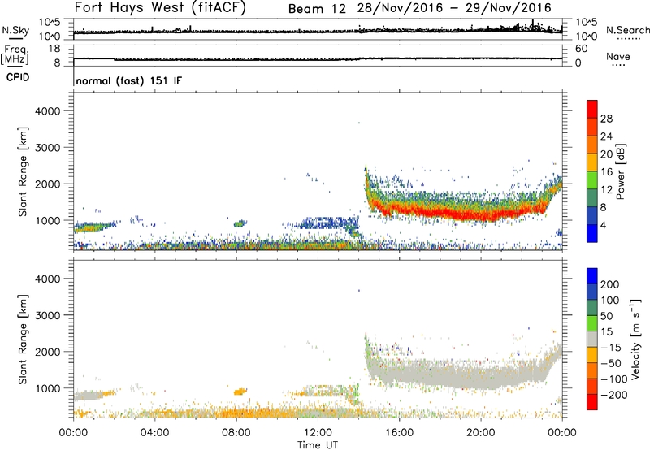Click the '4000' tick on the power panel
Image resolution: width=650 pixels, height=450 pixels.
coord(48,111)
